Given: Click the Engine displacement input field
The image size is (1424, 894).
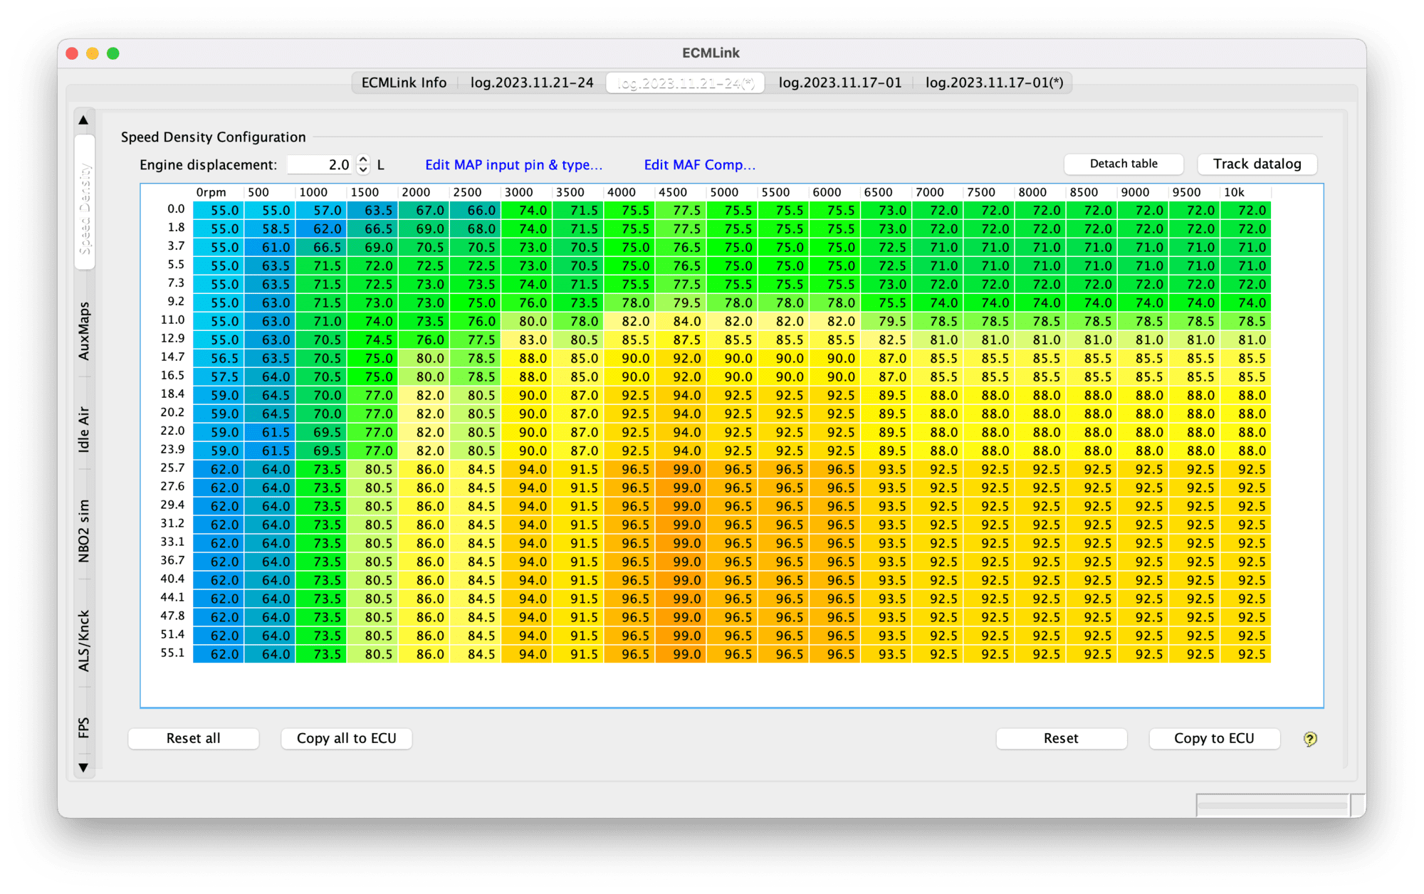Looking at the screenshot, I should click(x=320, y=164).
